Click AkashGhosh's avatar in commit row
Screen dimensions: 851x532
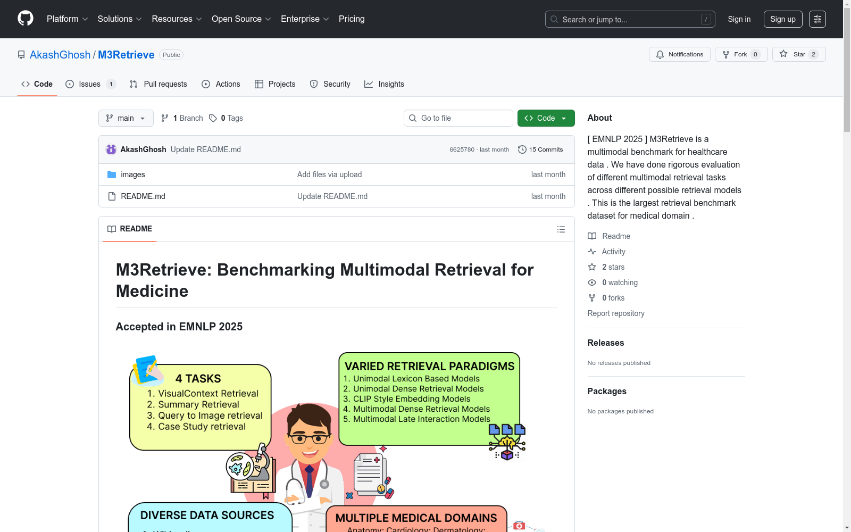111,149
